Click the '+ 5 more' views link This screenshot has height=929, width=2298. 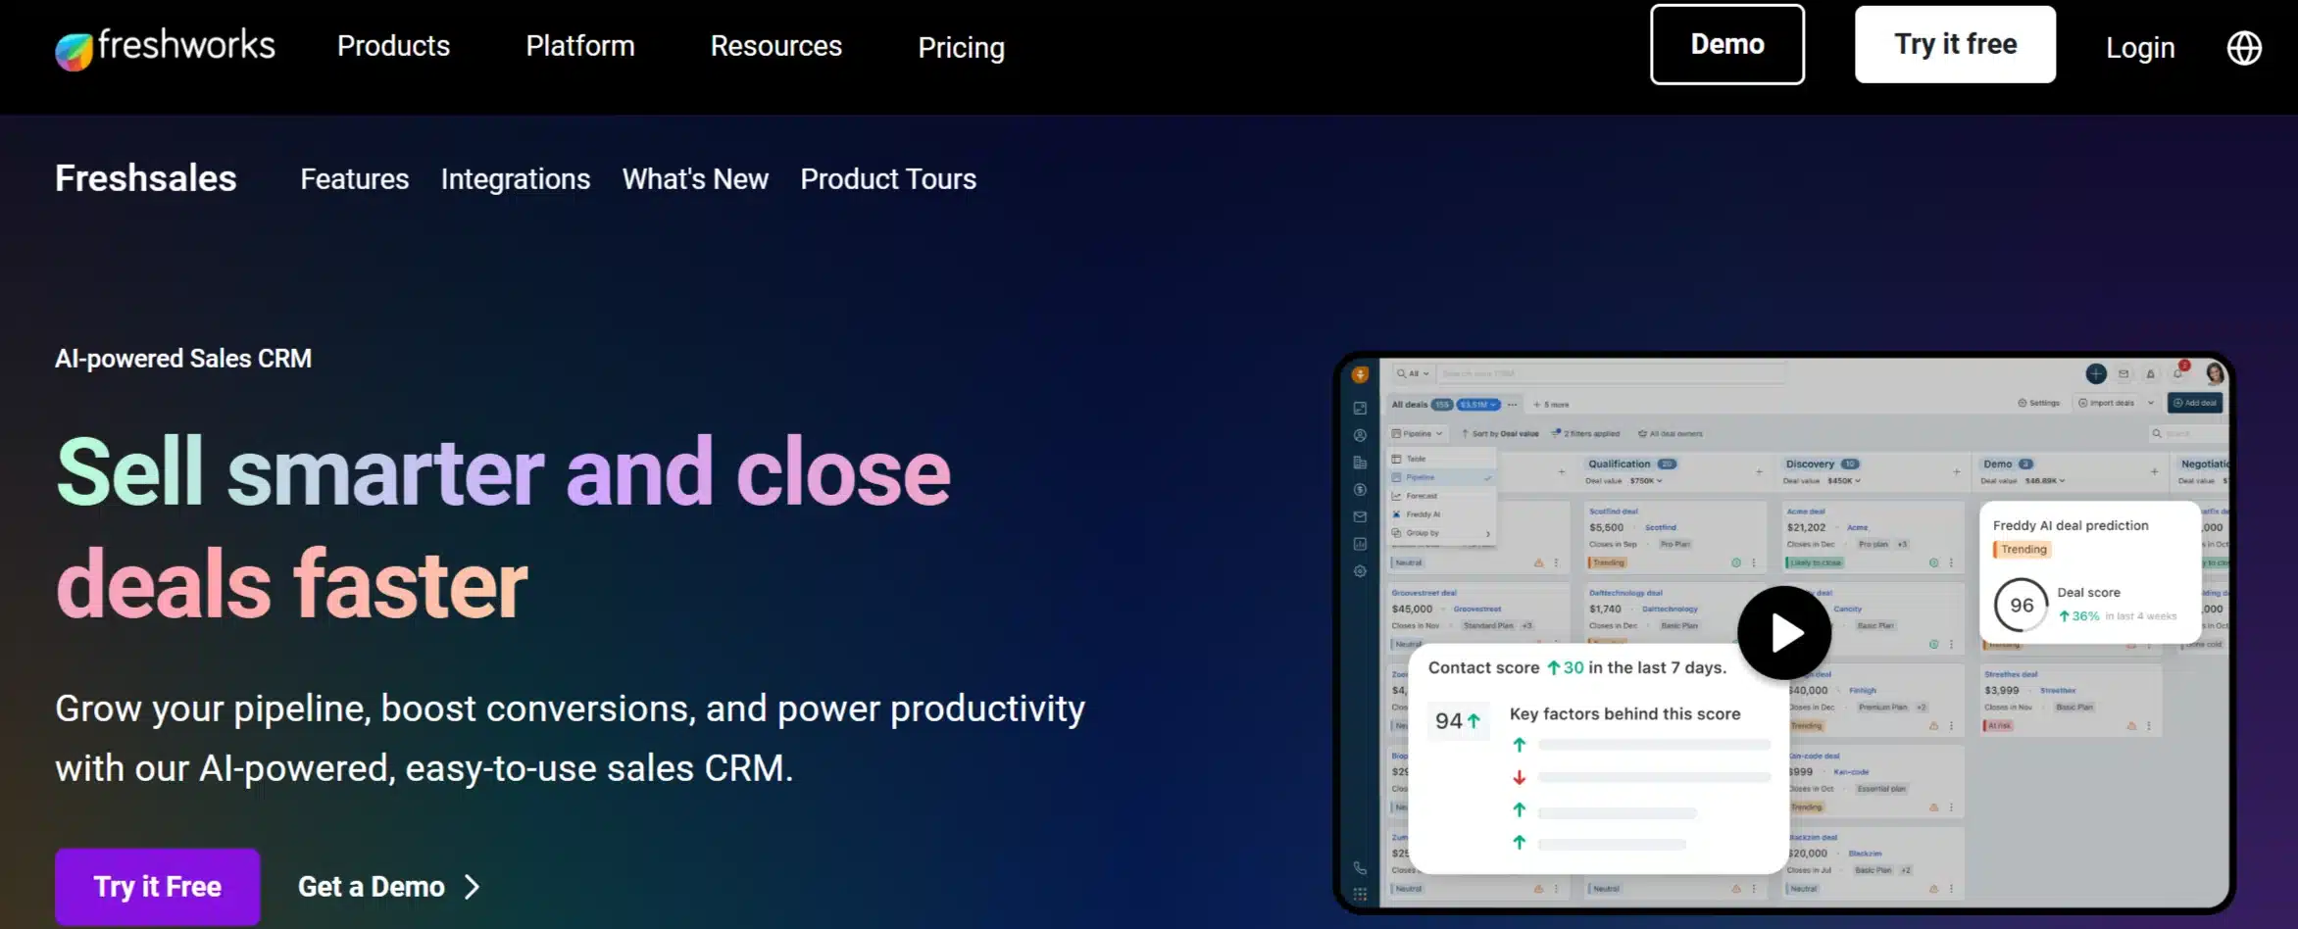click(1551, 404)
